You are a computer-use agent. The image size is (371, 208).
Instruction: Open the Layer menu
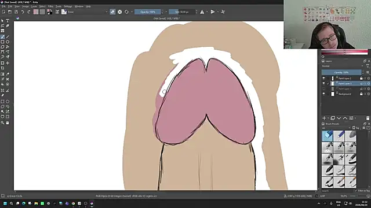34,6
